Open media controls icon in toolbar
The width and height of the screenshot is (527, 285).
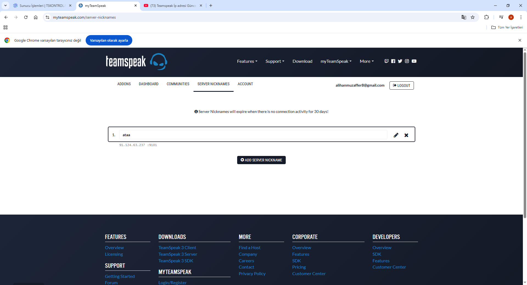point(501,17)
